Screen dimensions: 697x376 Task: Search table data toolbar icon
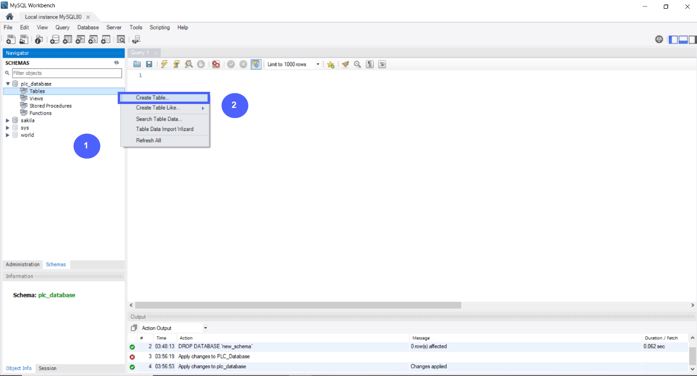pos(121,40)
